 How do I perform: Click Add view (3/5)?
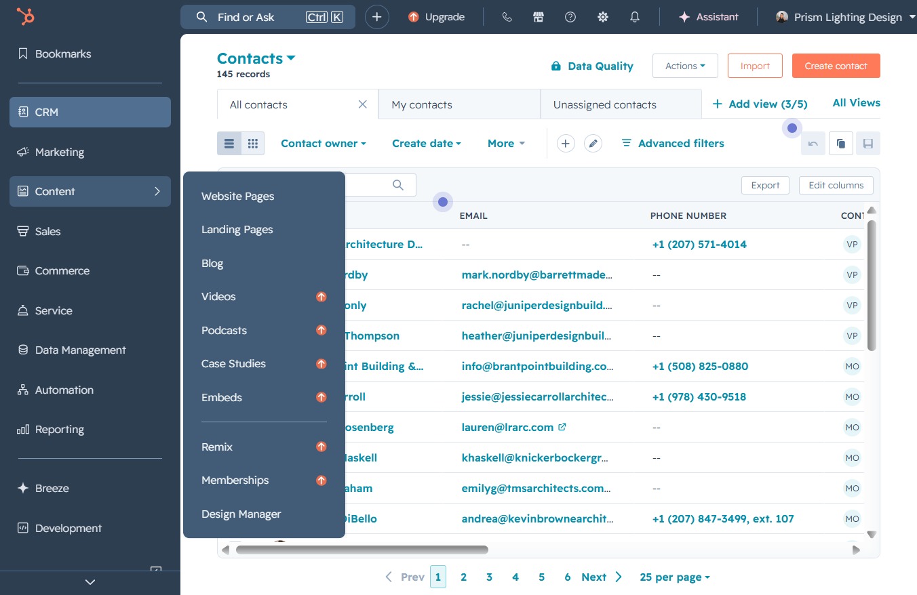[760, 104]
